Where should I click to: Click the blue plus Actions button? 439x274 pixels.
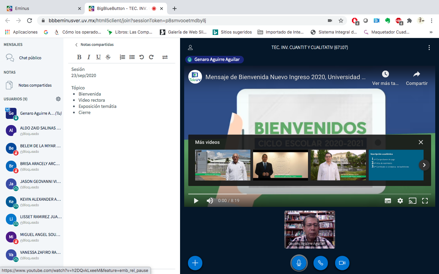coord(195,263)
